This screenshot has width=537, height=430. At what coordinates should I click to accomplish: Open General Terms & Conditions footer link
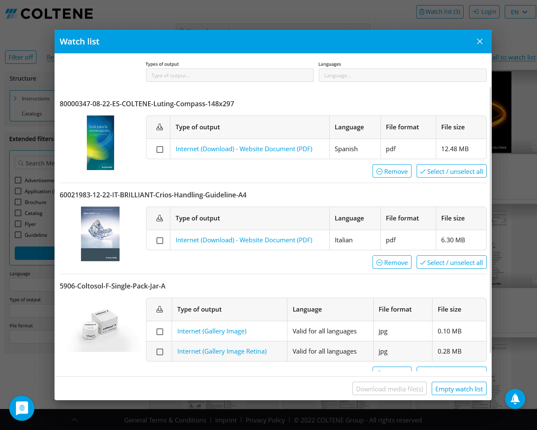point(165,420)
